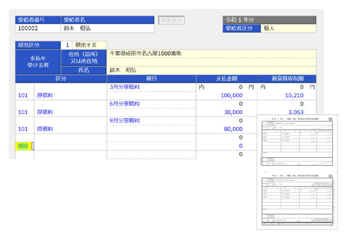The width and height of the screenshot is (347, 239).
Task: Click the 提出区分 label
Action: (38, 45)
